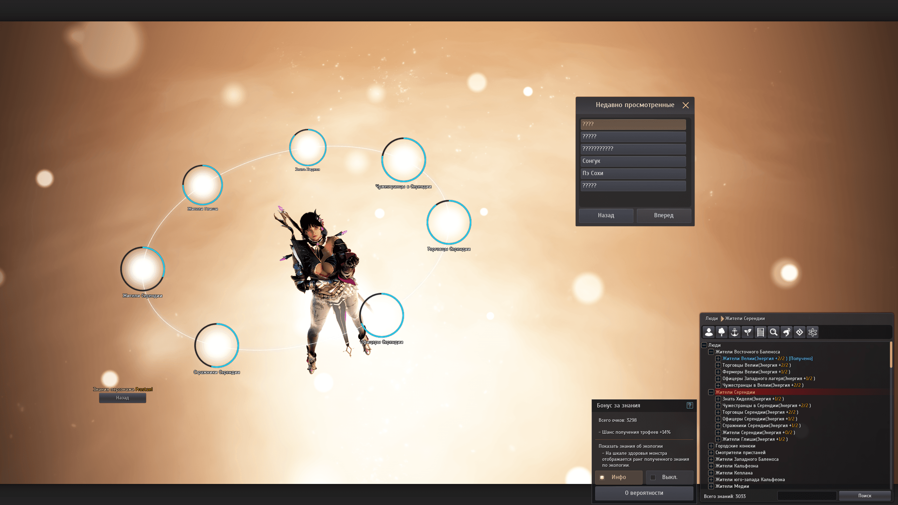This screenshot has width=898, height=505.
Task: Expand the Знать Хиделя tree node
Action: pos(718,399)
